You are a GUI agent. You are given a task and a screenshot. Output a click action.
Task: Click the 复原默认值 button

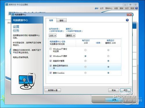click(x=53, y=90)
